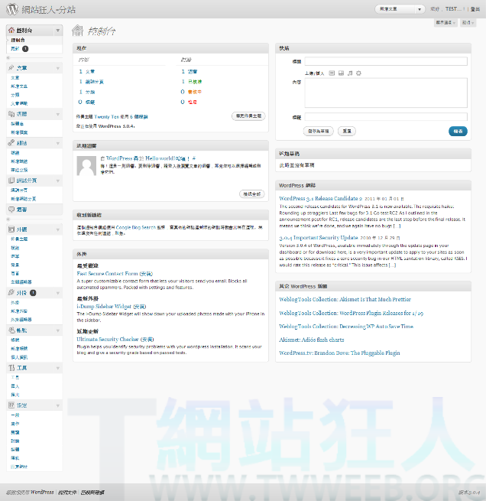Open the Tools 工具 menu heading
The image size is (486, 501).
[21, 368]
